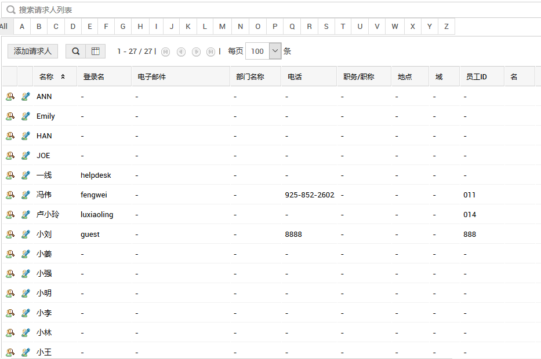Filter list by letter H
The width and height of the screenshot is (541, 359).
click(x=140, y=27)
